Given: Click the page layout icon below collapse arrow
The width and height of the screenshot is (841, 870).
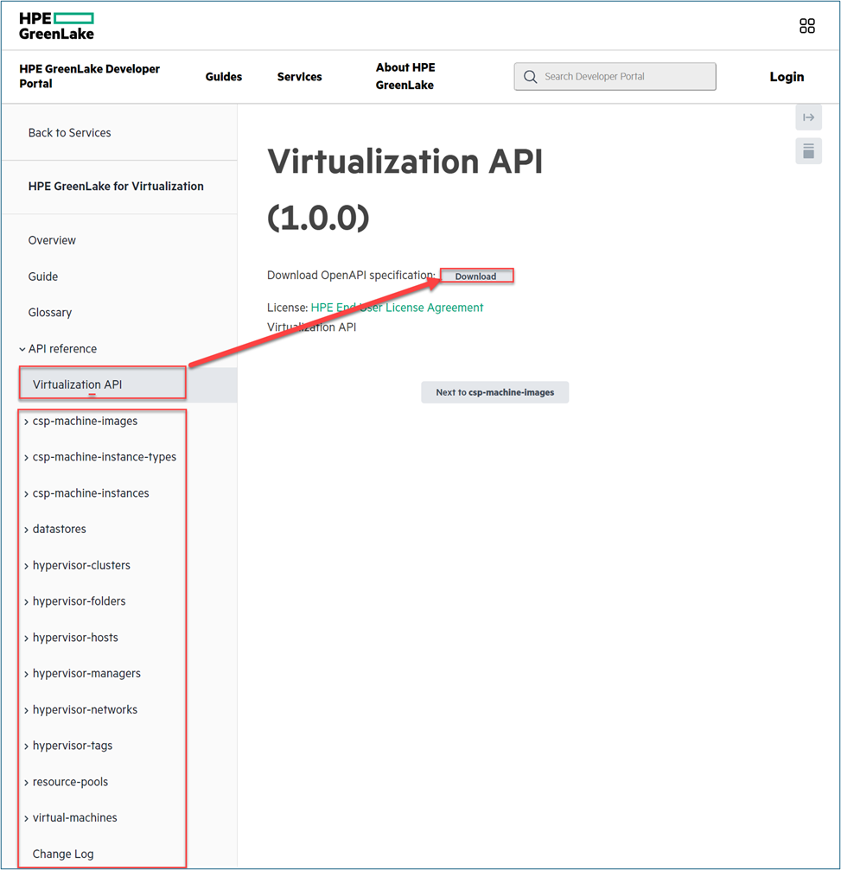Looking at the screenshot, I should point(808,151).
